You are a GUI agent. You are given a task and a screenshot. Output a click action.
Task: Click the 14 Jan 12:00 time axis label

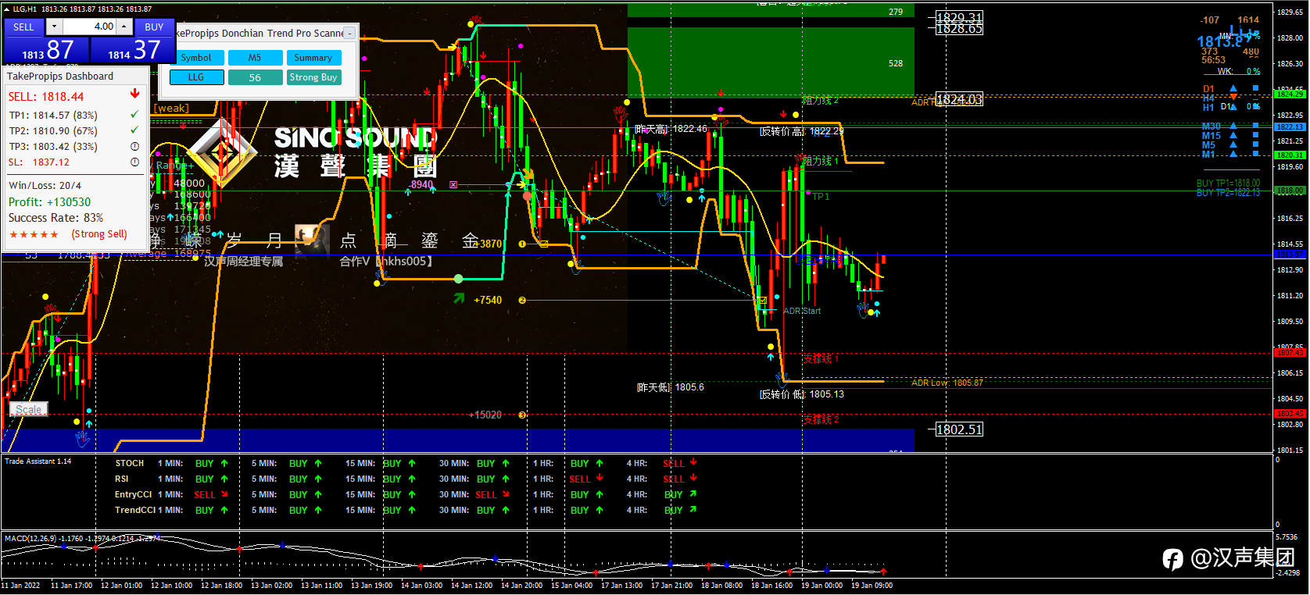471,585
